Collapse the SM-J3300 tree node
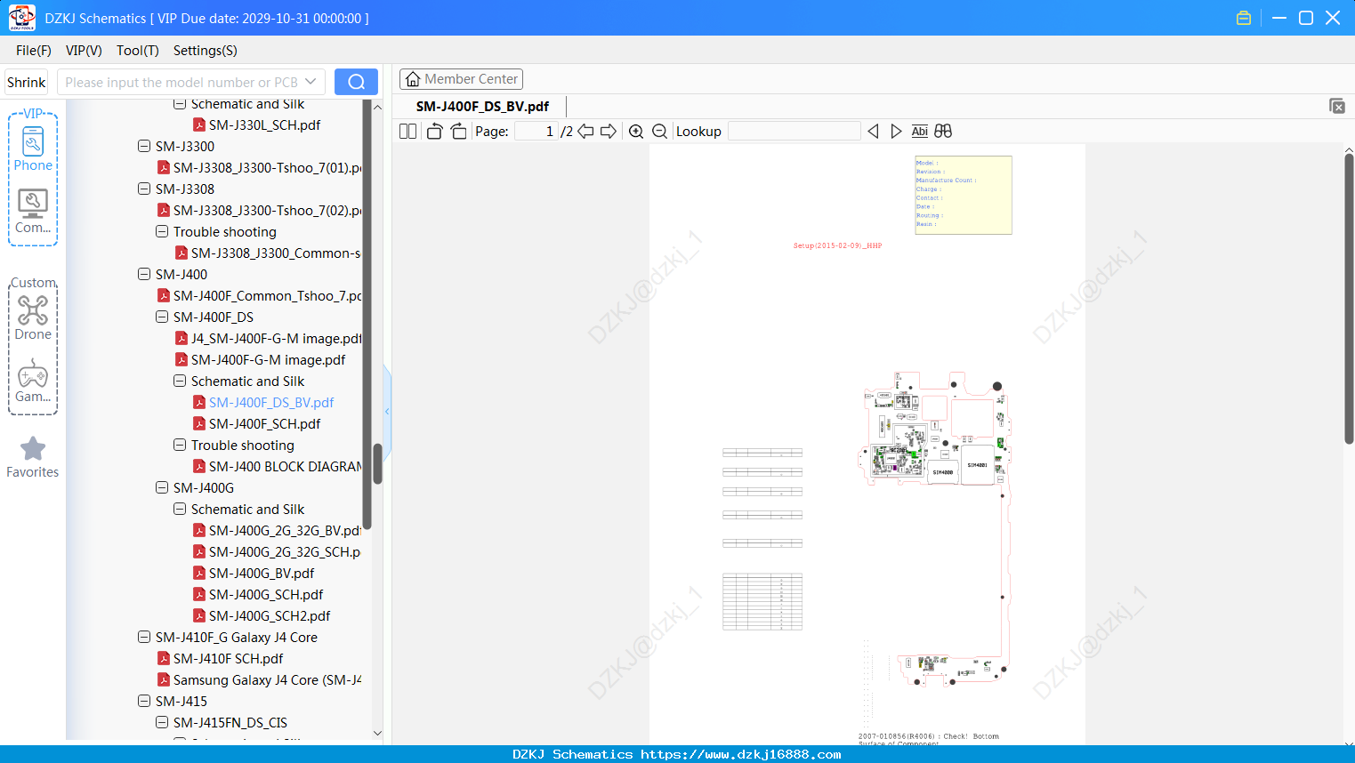 coord(144,147)
